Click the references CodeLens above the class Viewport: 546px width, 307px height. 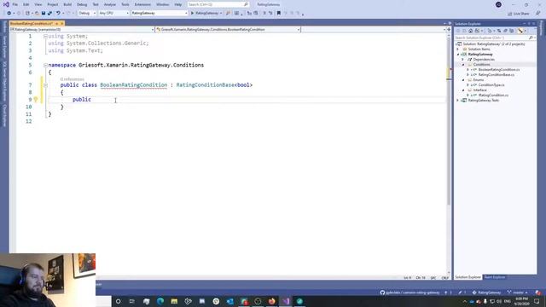tap(72, 79)
